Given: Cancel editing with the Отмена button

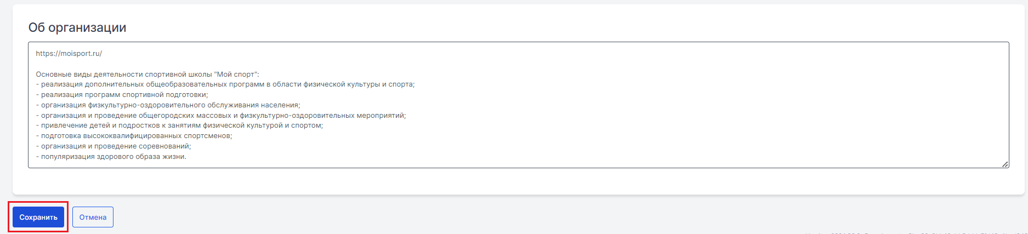Looking at the screenshot, I should [x=93, y=217].
